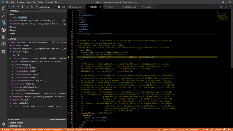Open the Search view in activity bar

pos(3,15)
